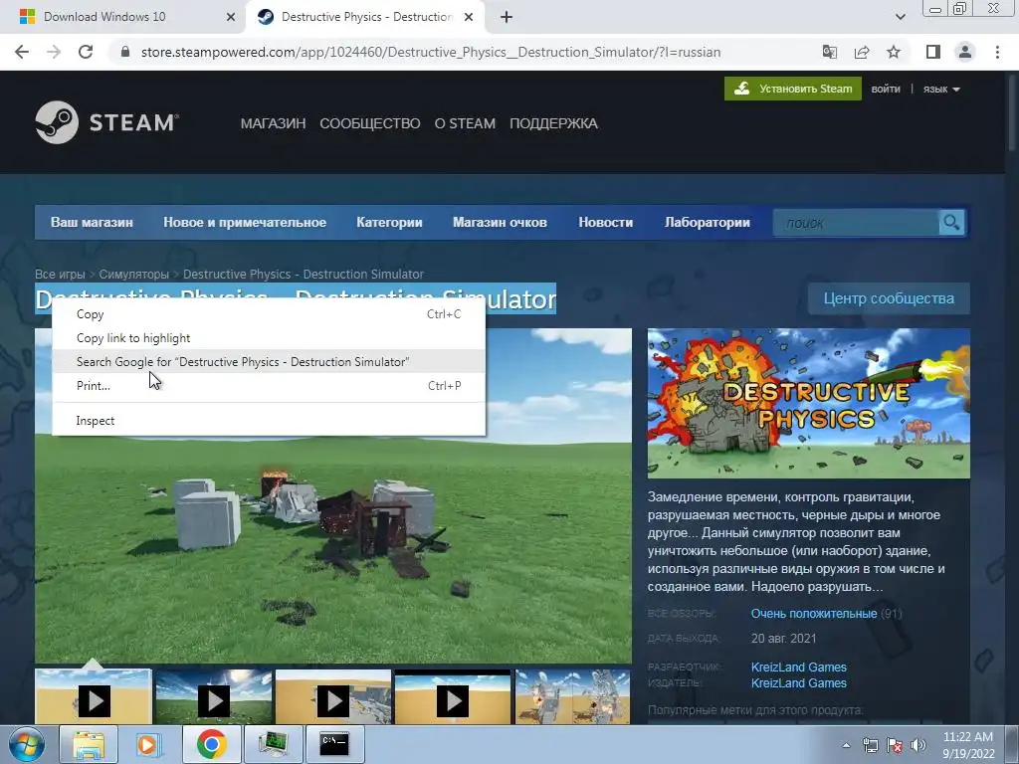The width and height of the screenshot is (1019, 764).
Task: Click the войти login link
Action: tap(886, 89)
